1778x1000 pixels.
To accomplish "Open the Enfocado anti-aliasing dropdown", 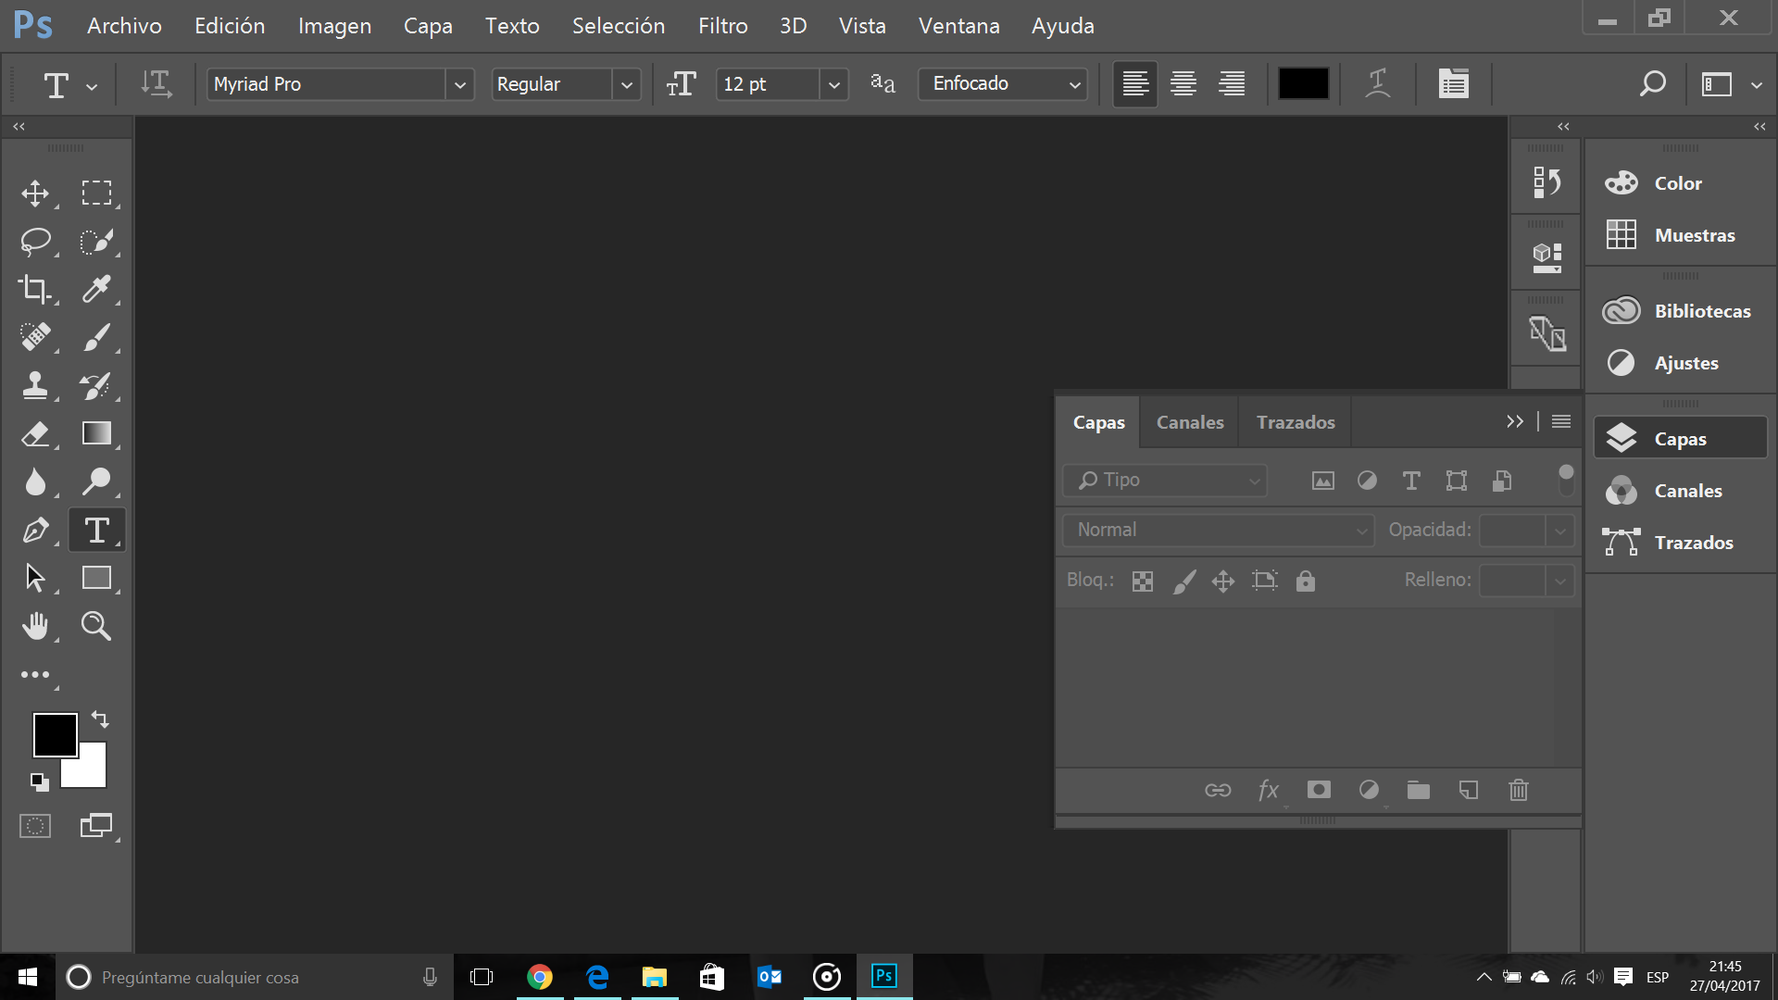I will [1003, 84].
